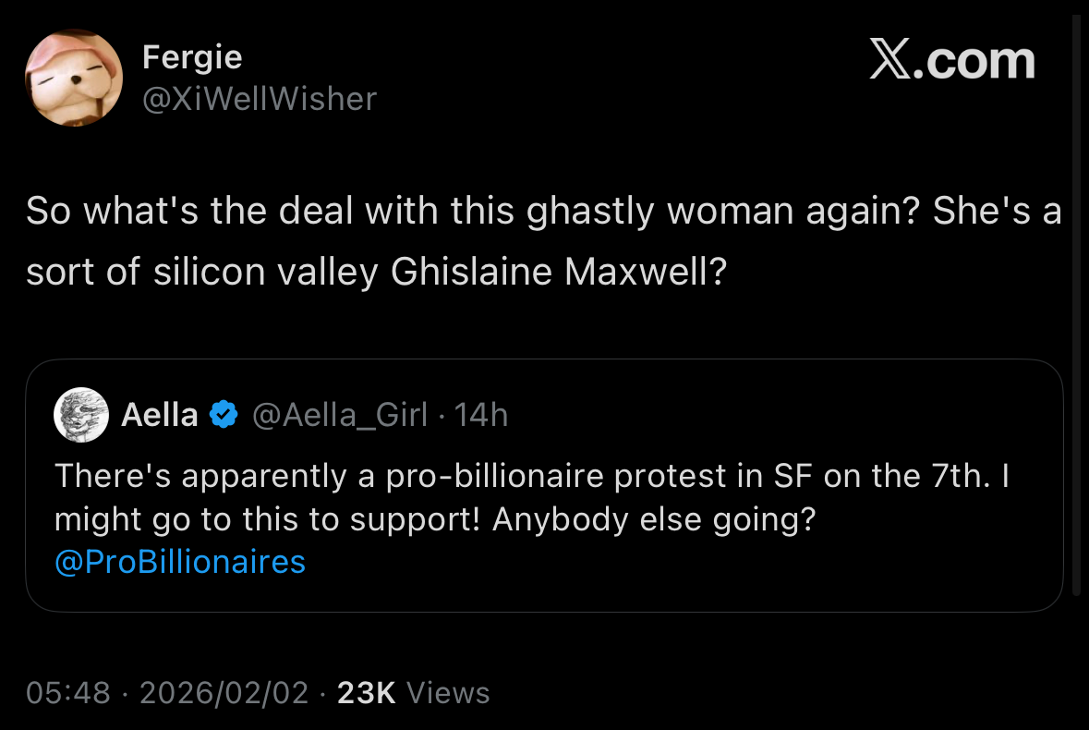The height and width of the screenshot is (730, 1089).
Task: Open Aella's small profile avatar
Action: pos(82,416)
